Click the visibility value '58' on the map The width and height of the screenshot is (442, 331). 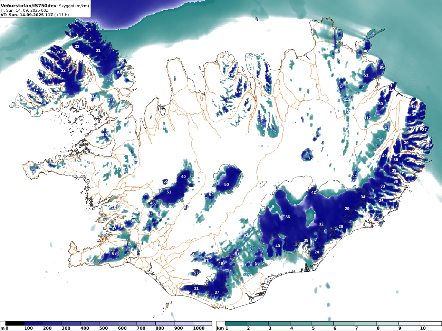pos(119,73)
